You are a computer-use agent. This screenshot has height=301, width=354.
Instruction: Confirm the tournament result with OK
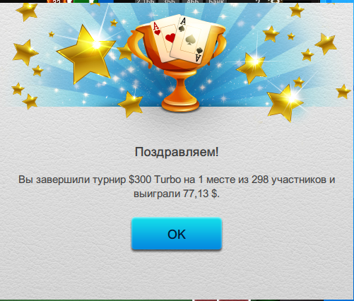pos(177,234)
